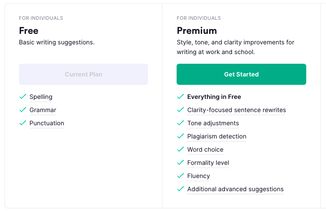
Task: Click the checkmark next to Tone adjustments
Action: 181,123
